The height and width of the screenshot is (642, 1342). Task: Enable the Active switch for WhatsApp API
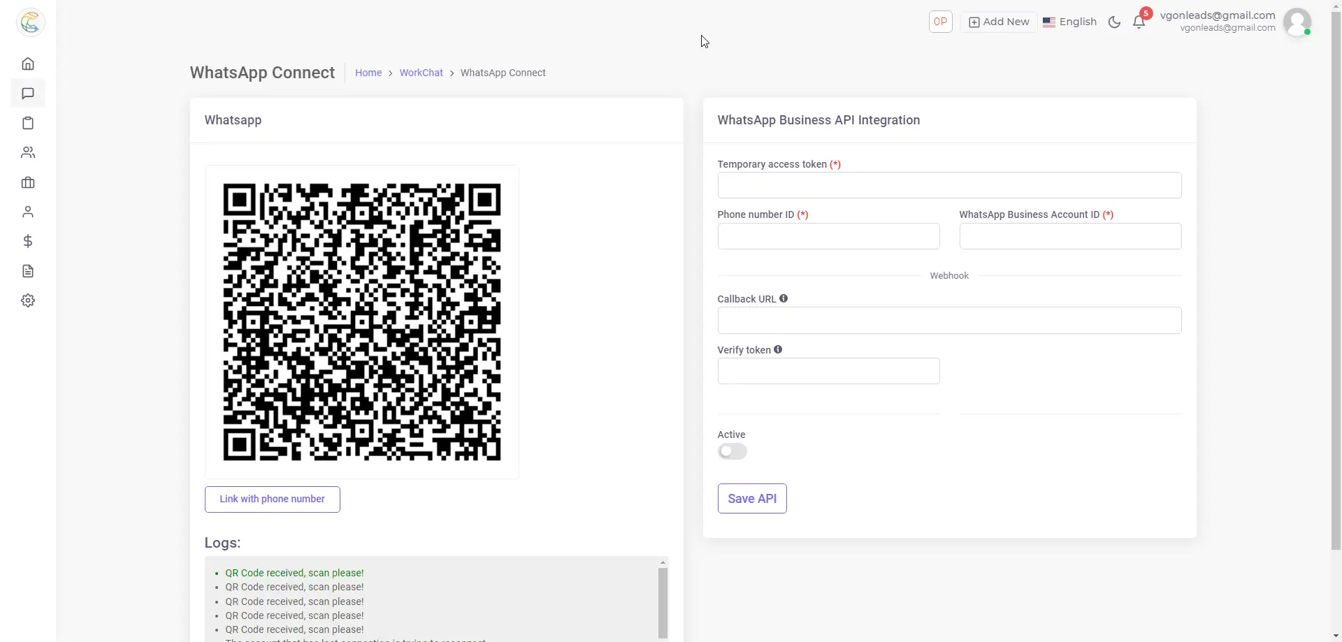(732, 451)
